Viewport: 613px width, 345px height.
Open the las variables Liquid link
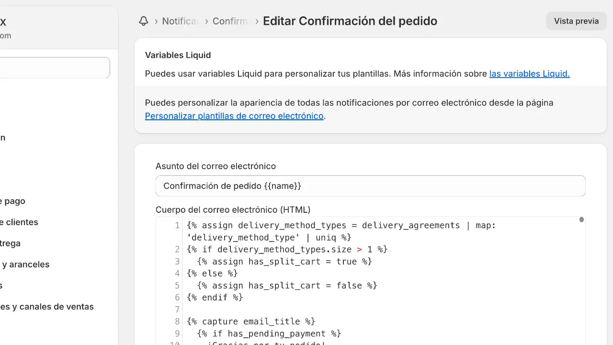click(529, 74)
